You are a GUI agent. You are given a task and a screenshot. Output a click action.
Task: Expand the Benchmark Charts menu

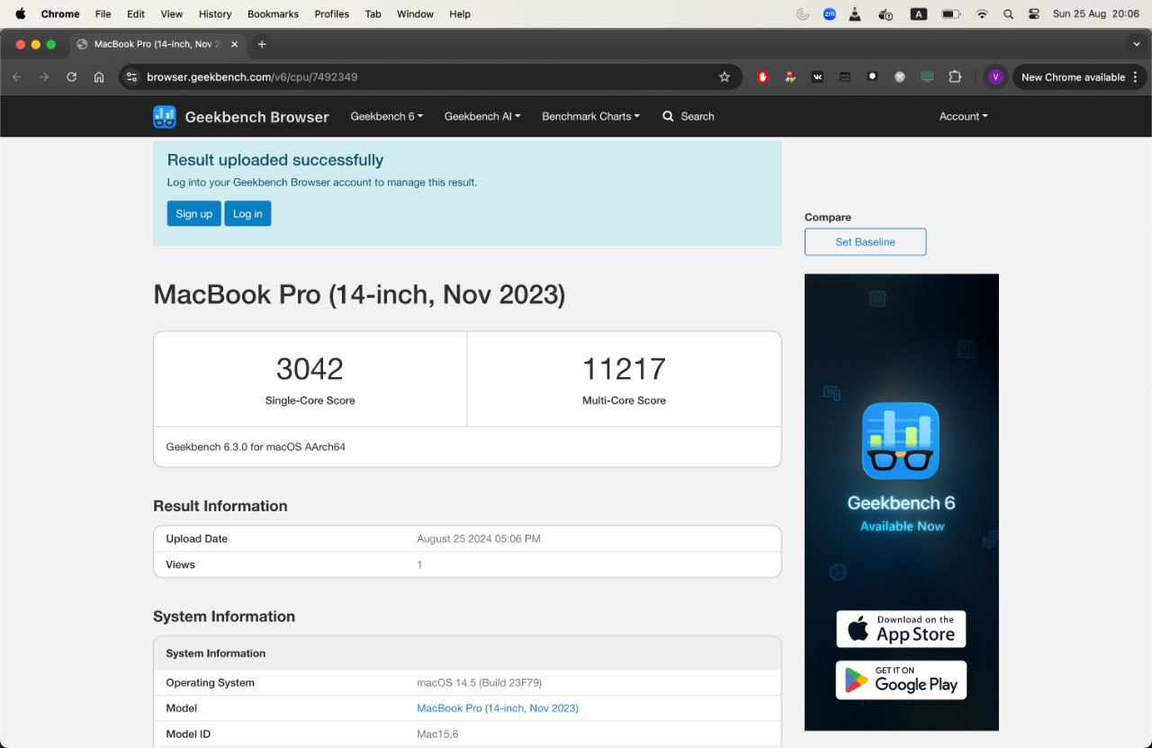click(589, 116)
